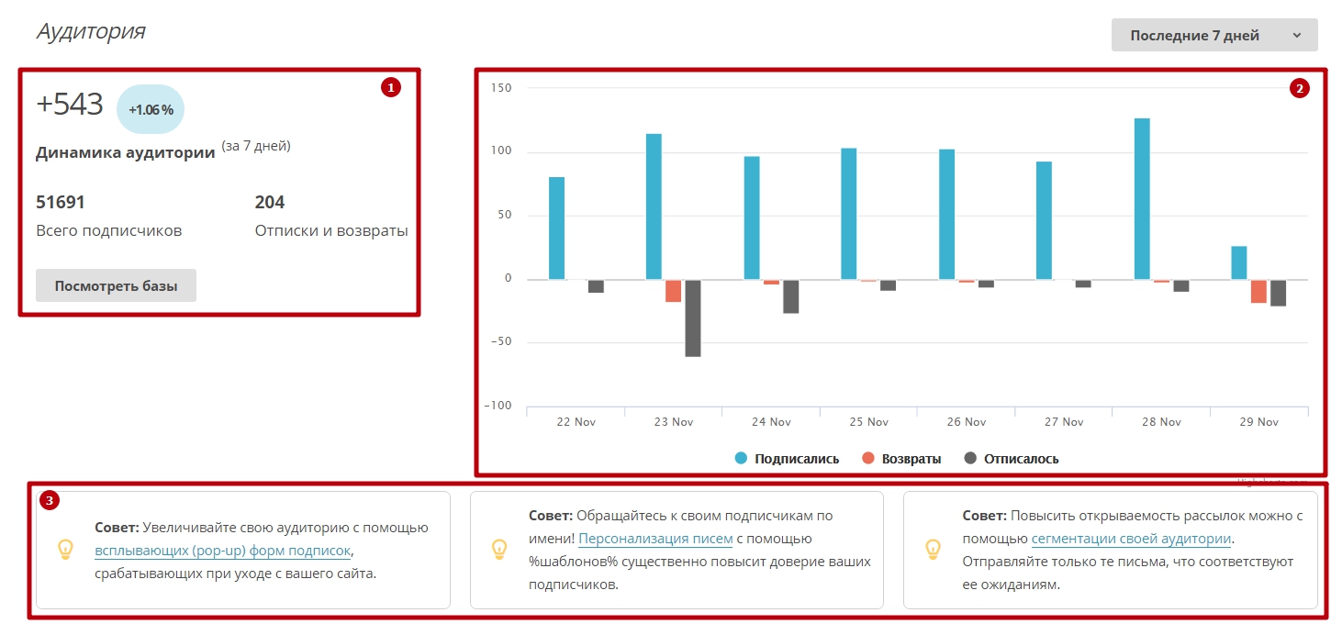Image resolution: width=1342 pixels, height=624 pixels.
Task: Click the red number 2 marker badge
Action: pyautogui.click(x=1299, y=88)
